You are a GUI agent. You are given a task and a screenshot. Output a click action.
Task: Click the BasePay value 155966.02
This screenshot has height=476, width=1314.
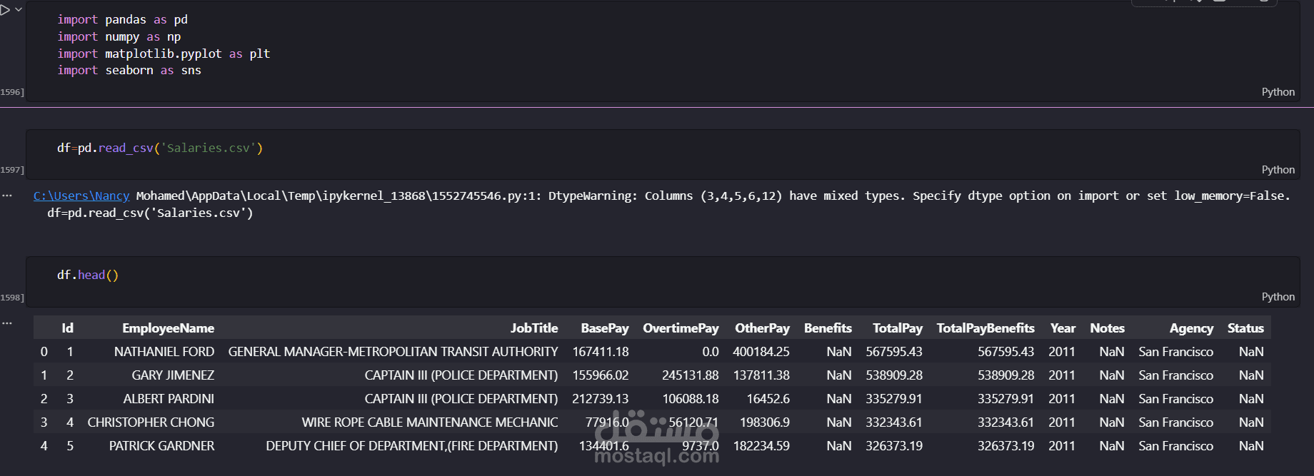[601, 375]
